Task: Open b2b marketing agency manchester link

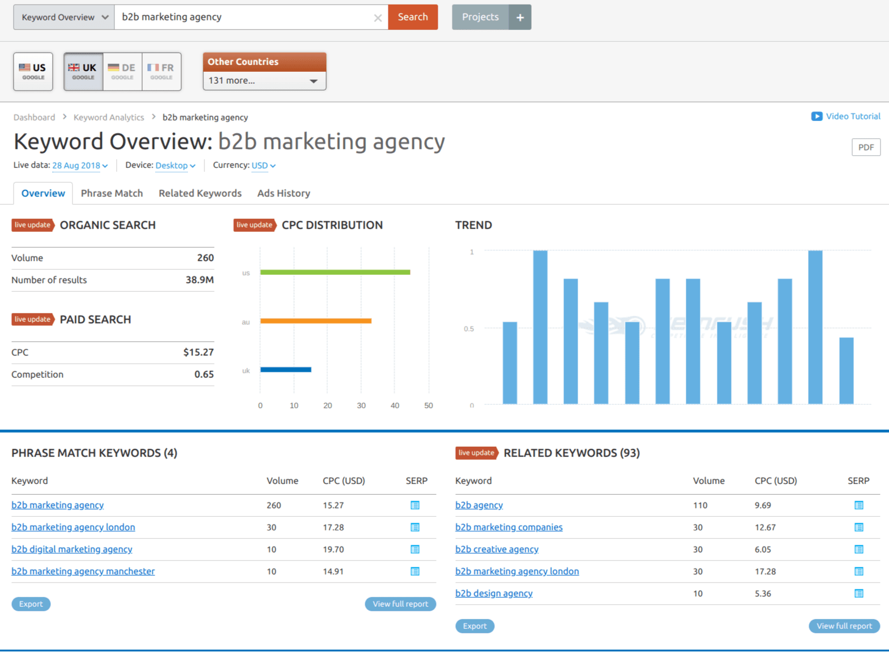Action: pyautogui.click(x=83, y=571)
